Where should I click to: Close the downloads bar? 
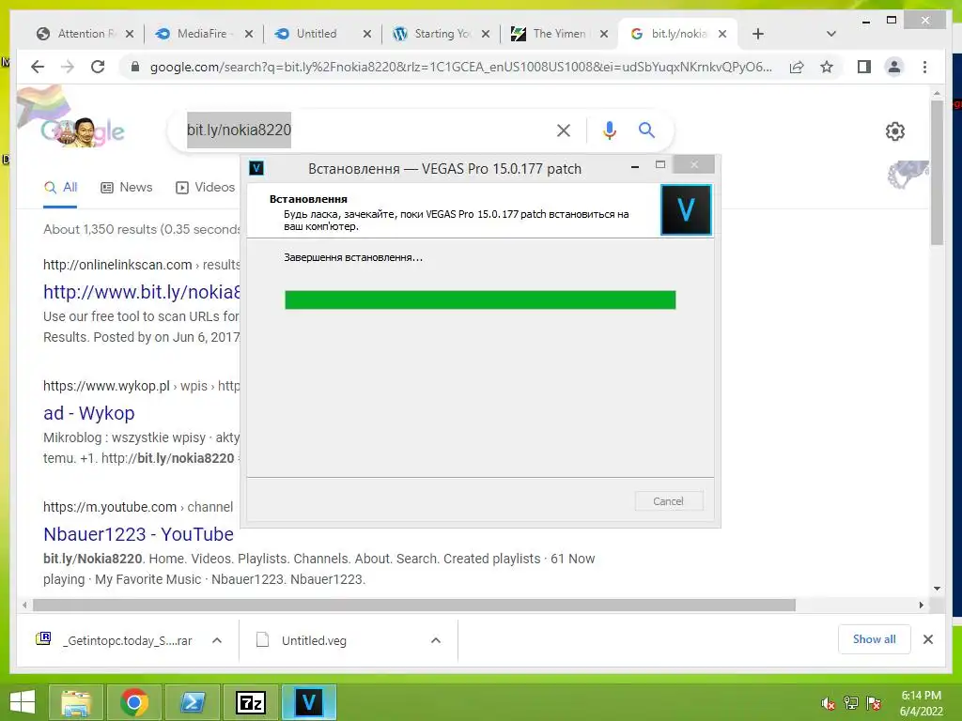click(927, 639)
